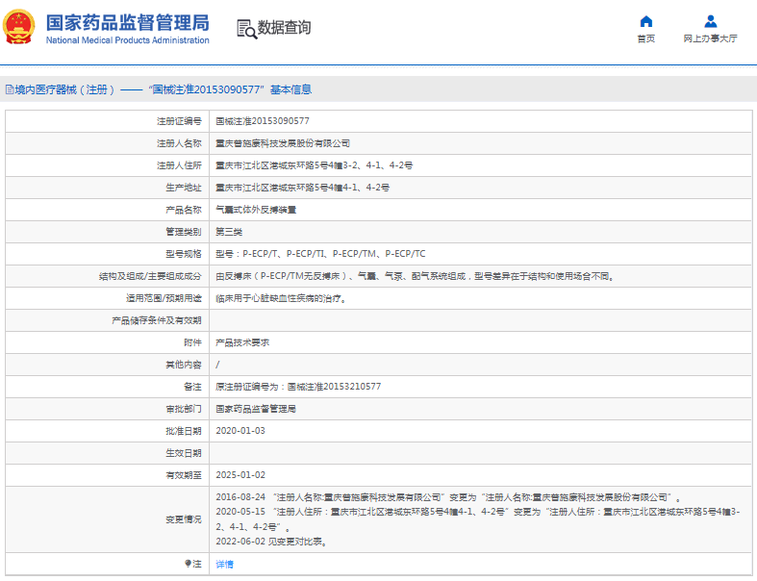Select the 生产地址 address value

click(302, 188)
